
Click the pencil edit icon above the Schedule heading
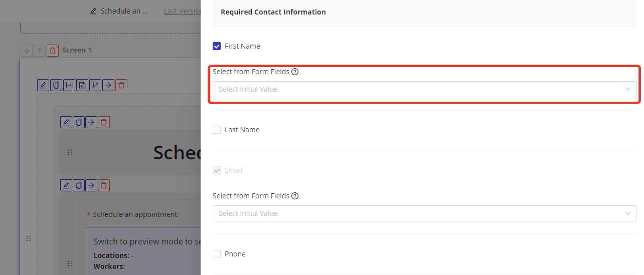(x=66, y=122)
